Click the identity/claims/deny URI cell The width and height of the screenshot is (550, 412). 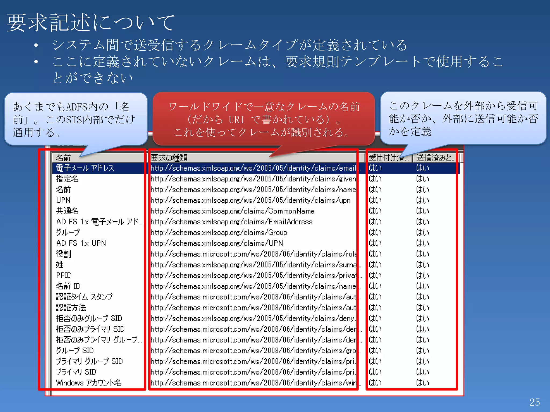[x=254, y=318]
